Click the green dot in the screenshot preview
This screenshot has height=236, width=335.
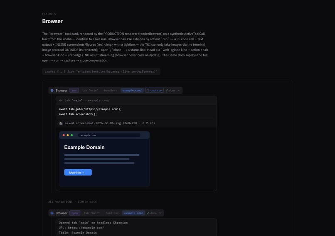pyautogui.click(x=72, y=135)
